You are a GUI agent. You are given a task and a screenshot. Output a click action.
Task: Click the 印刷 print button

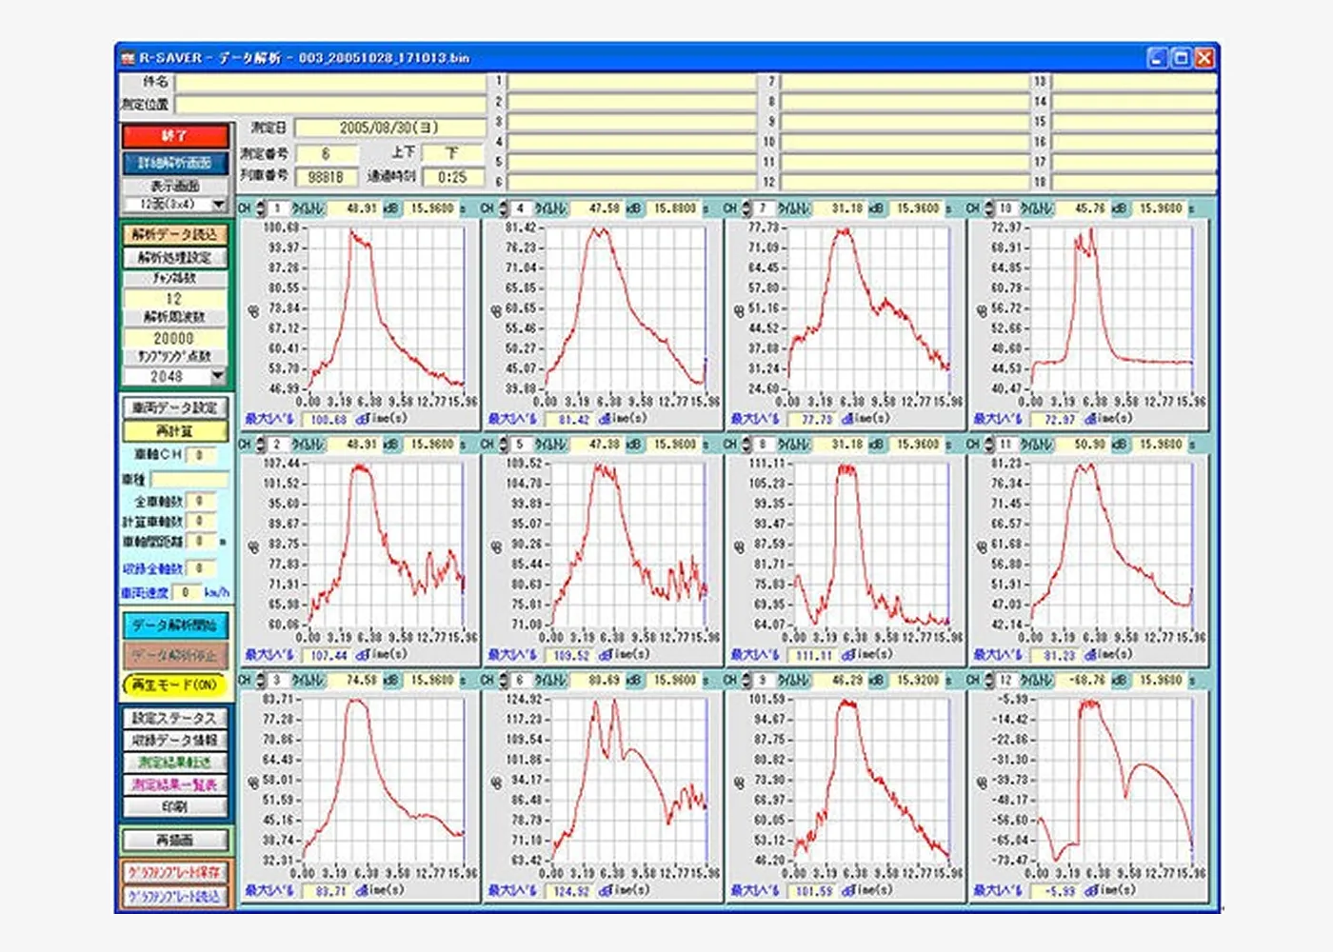[x=174, y=806]
